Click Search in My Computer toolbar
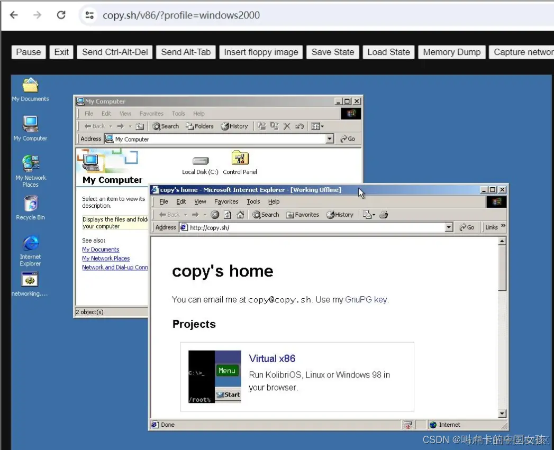The height and width of the screenshot is (450, 554). [166, 126]
